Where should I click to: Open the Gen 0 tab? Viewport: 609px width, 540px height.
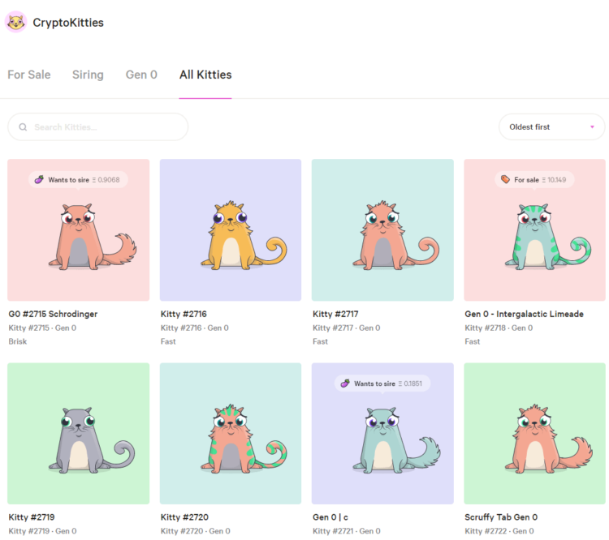(x=141, y=75)
